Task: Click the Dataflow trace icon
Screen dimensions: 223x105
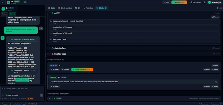Action: (x=52, y=54)
